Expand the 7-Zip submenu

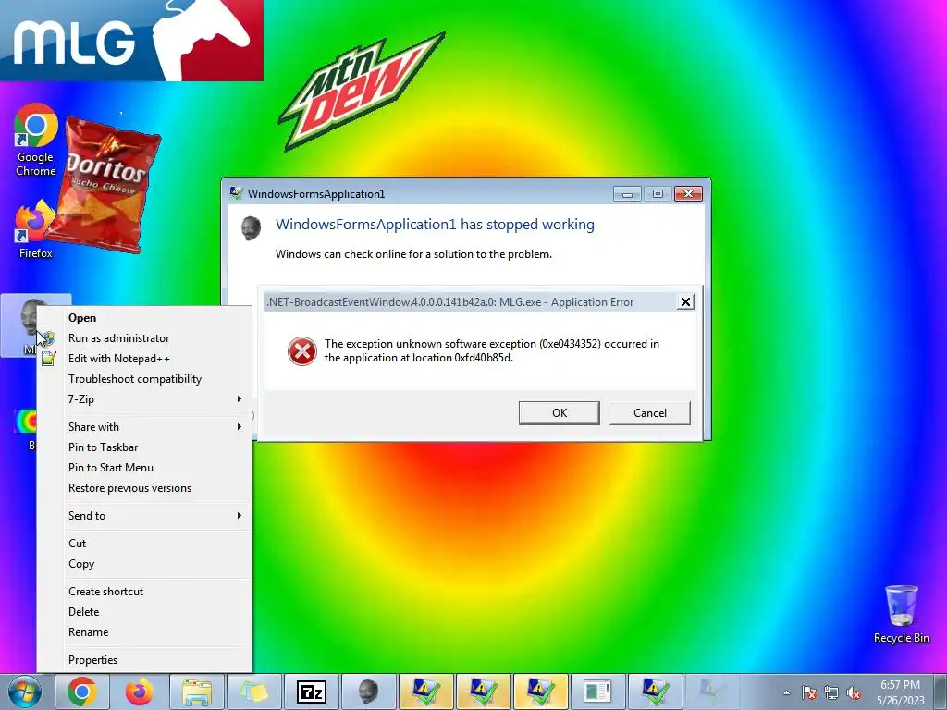click(x=144, y=399)
